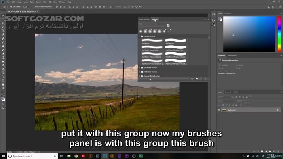
Task: Toggle the Auto-Select checkbox
Action: click(x=11, y=7)
